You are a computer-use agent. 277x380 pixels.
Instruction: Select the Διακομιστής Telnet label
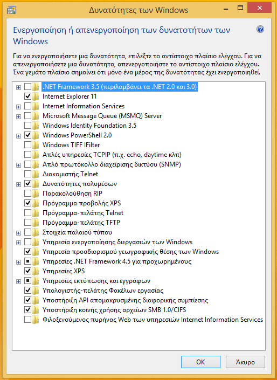pos(70,174)
